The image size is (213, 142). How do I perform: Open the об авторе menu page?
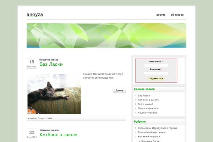point(177,15)
